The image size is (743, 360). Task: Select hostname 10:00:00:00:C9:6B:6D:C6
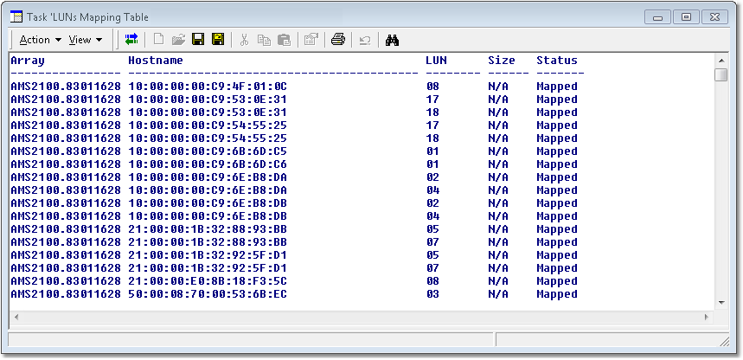[208, 164]
